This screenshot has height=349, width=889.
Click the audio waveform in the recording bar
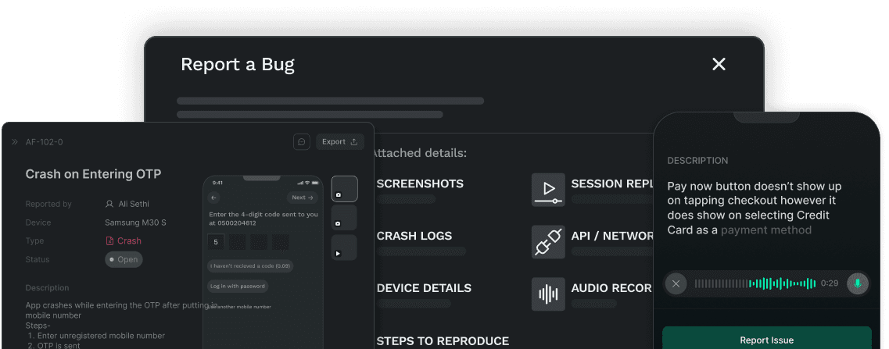pyautogui.click(x=755, y=283)
